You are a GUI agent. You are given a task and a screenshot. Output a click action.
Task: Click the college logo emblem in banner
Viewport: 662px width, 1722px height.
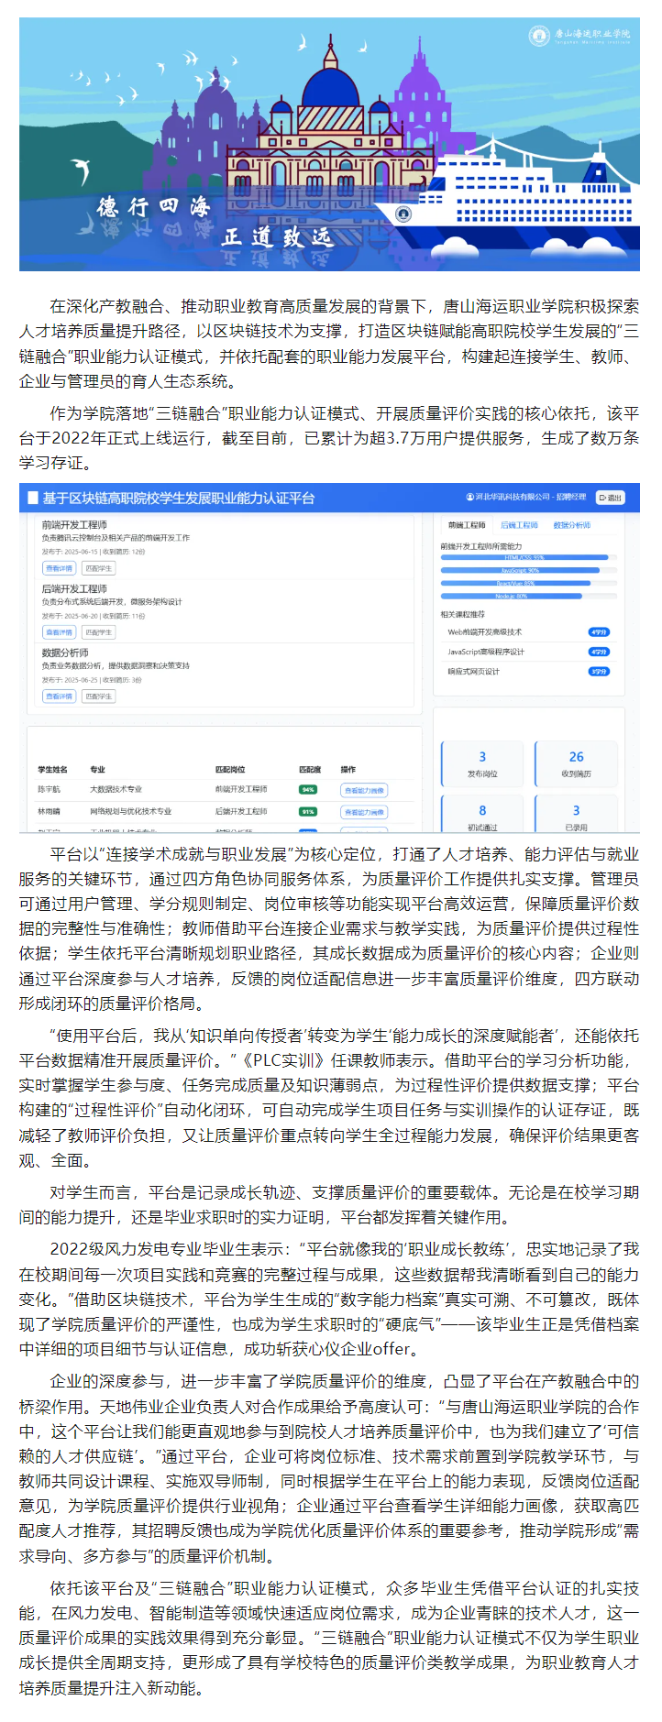pos(540,36)
